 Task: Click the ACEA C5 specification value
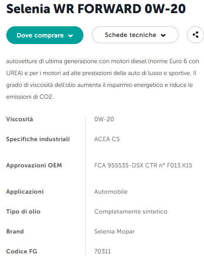pyautogui.click(x=107, y=139)
